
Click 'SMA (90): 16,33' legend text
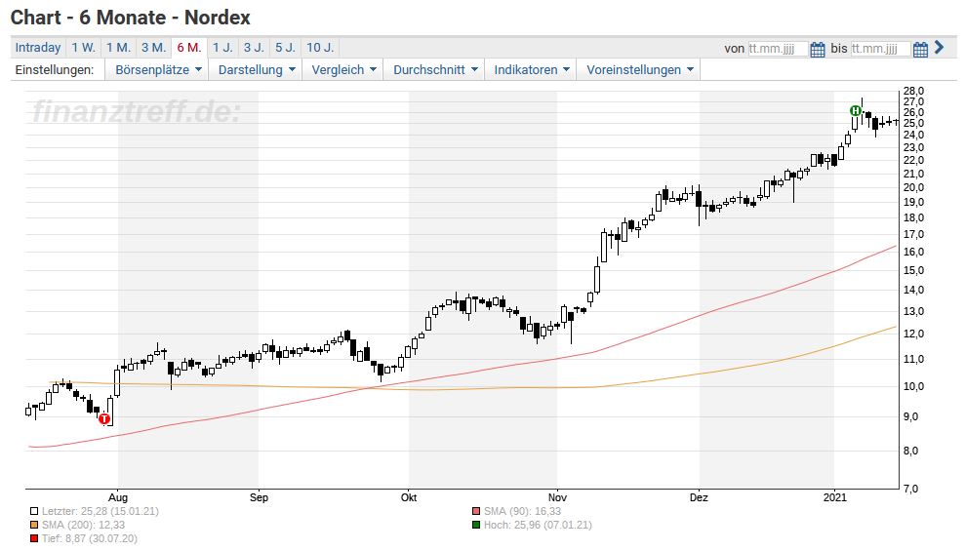[x=522, y=511]
